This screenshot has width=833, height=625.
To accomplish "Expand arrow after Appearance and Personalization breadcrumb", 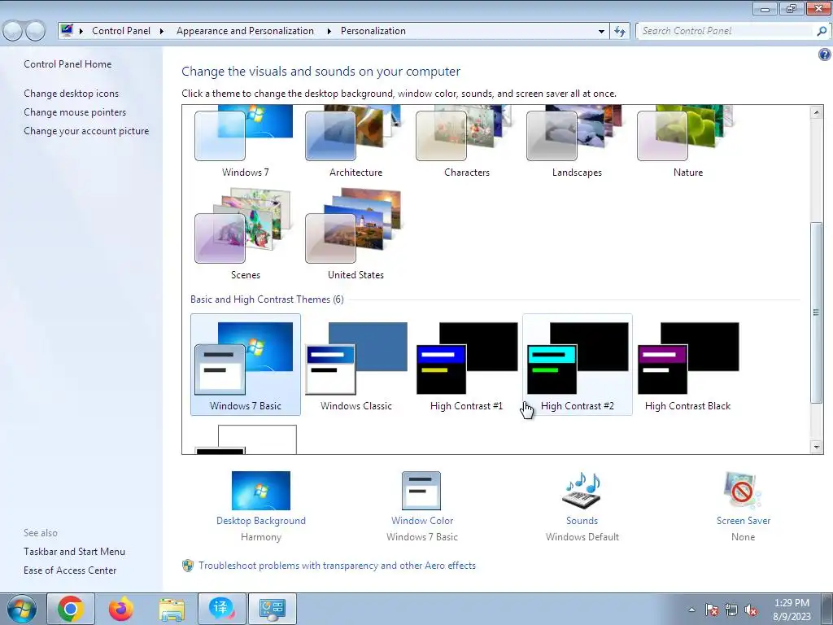I will tap(329, 32).
